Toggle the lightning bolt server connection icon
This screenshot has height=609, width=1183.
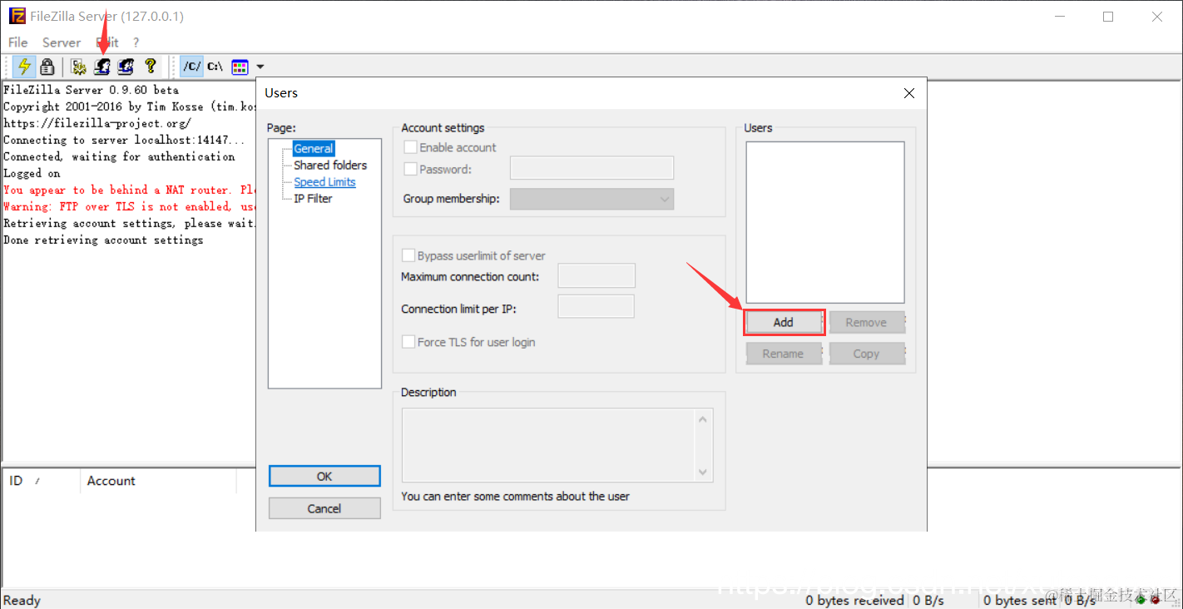(24, 67)
